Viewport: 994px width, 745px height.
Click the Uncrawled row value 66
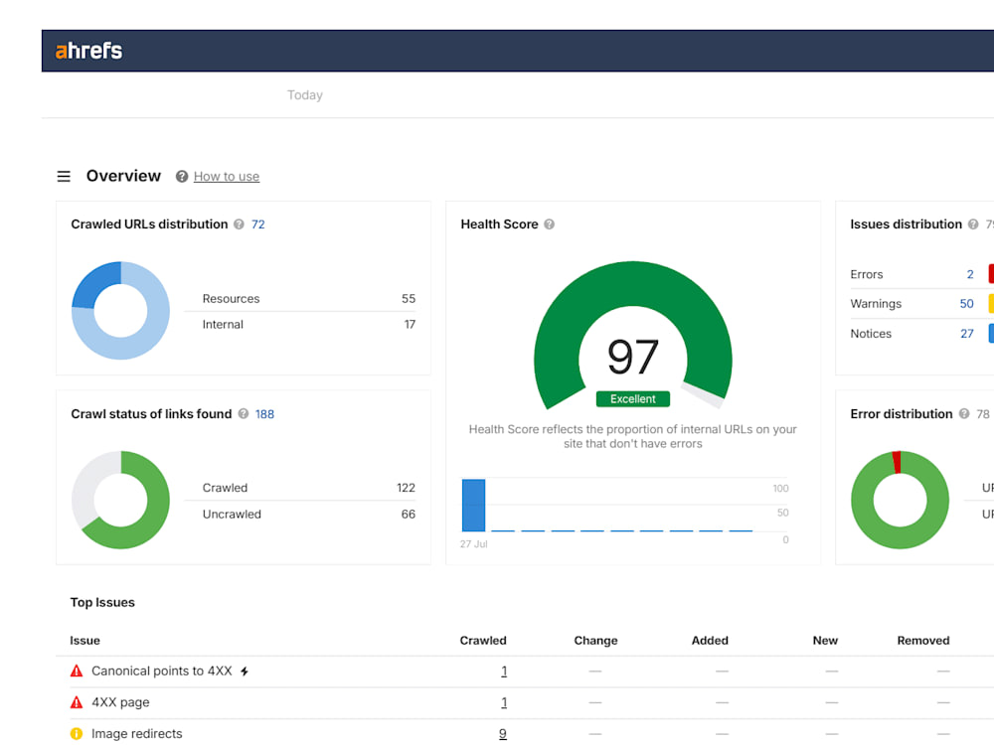409,515
